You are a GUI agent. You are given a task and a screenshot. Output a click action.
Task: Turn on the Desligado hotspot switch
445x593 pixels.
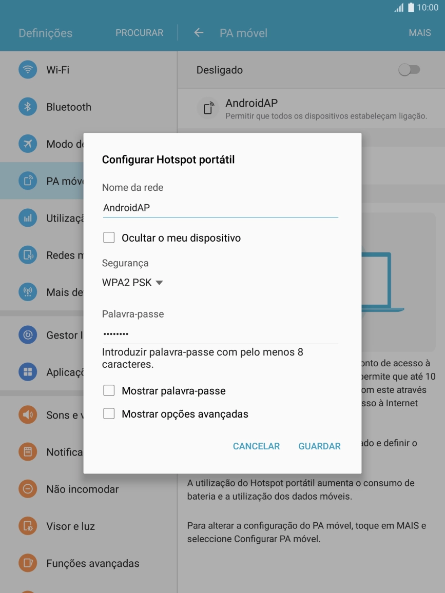pyautogui.click(x=409, y=70)
